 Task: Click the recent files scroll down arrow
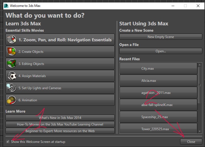tap(199, 131)
